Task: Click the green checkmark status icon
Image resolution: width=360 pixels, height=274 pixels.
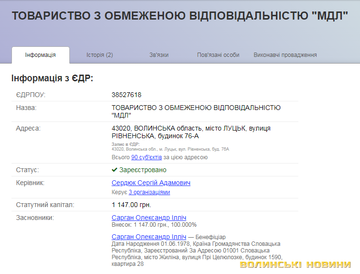Action: [114, 170]
